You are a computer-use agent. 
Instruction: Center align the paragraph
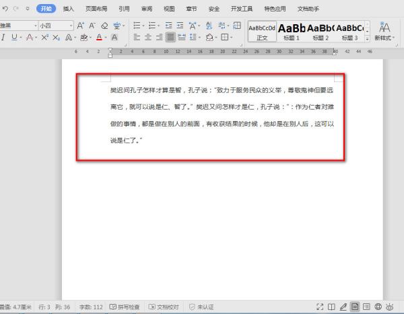pyautogui.click(x=147, y=38)
